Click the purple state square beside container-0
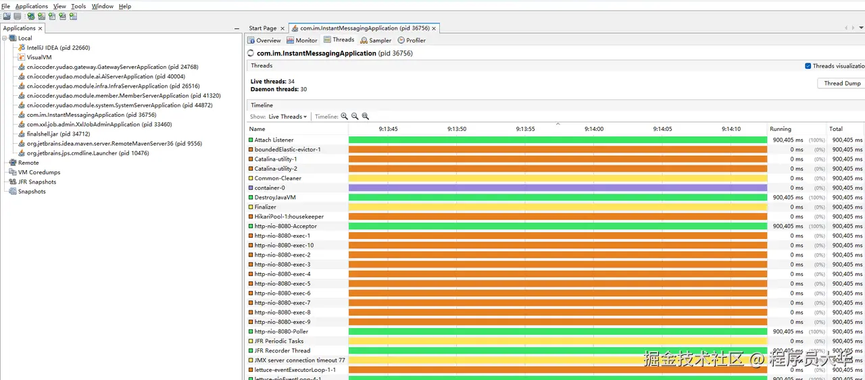The width and height of the screenshot is (865, 380). (251, 188)
